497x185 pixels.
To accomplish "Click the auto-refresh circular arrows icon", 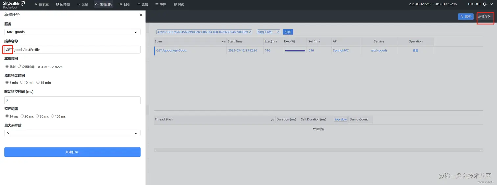I will [x=485, y=4].
